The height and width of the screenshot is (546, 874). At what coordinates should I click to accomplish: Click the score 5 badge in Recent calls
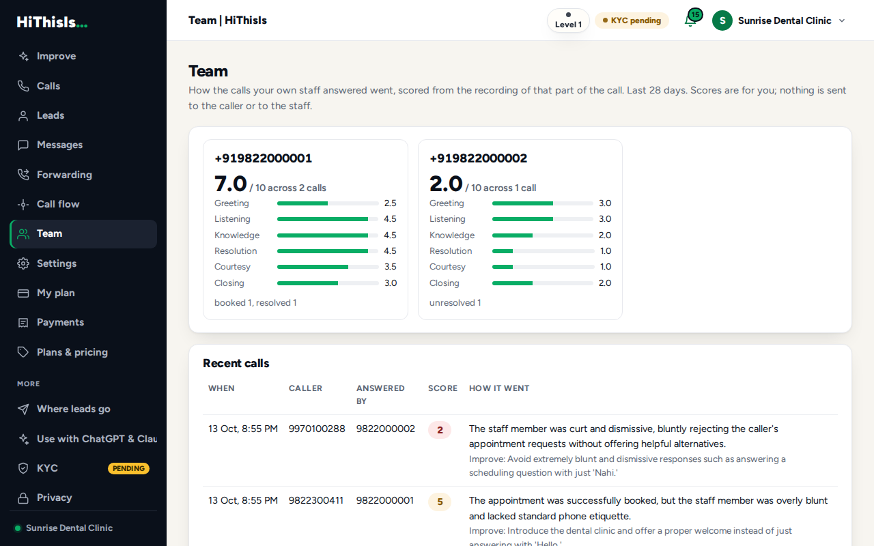[440, 502]
